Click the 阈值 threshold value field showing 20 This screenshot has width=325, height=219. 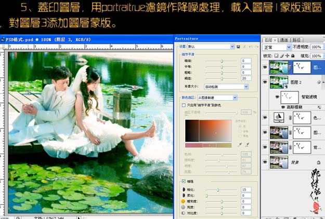[246, 78]
